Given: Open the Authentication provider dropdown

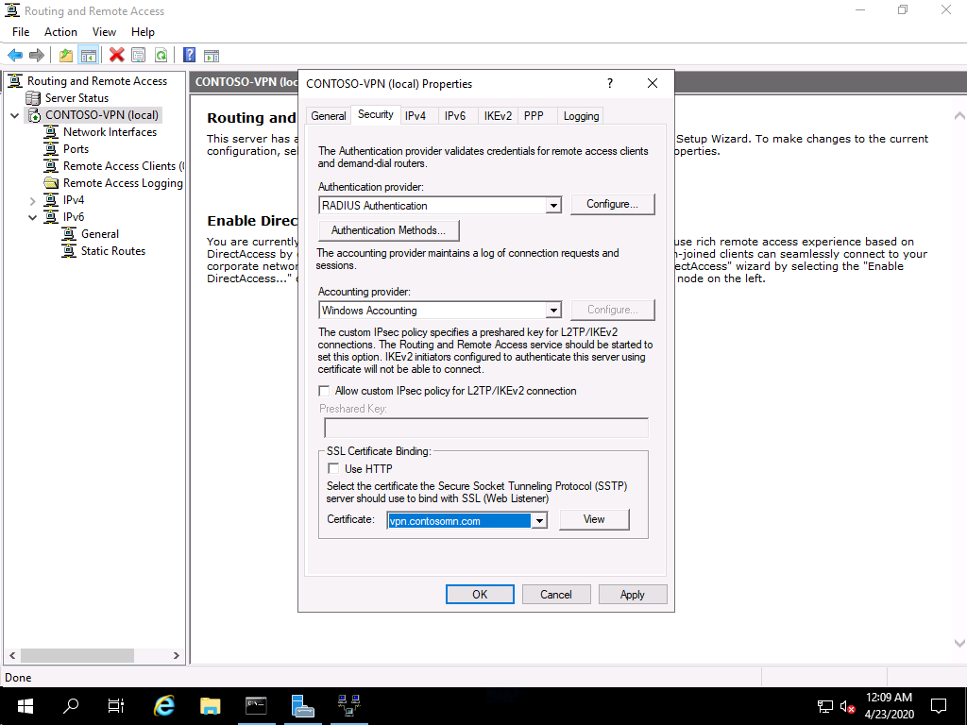Looking at the screenshot, I should tap(553, 206).
